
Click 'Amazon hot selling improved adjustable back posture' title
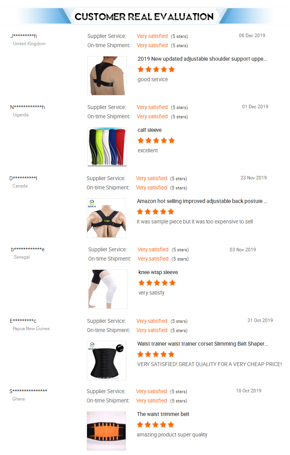pos(202,201)
